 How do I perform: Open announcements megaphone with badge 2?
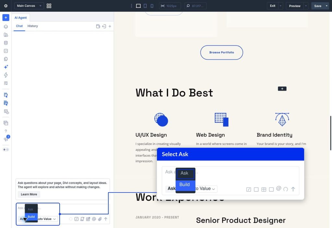click(6, 139)
